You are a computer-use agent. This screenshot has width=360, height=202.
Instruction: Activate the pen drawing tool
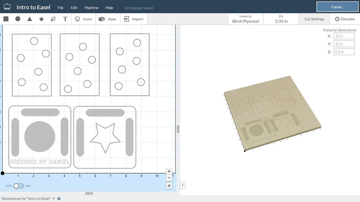[53, 19]
